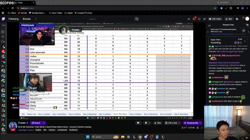
Task: Open chat community users icon
Action: click(x=247, y=25)
